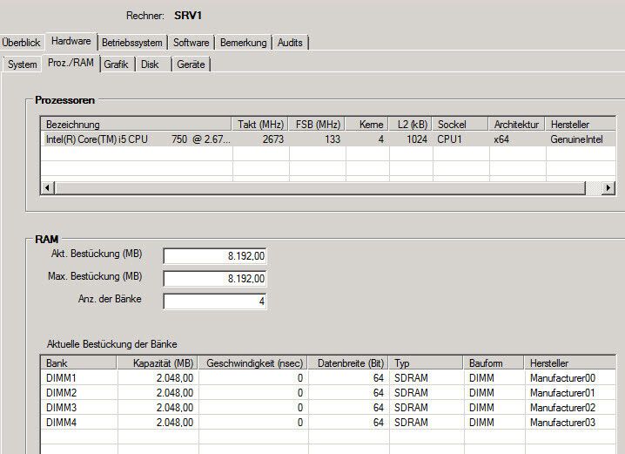This screenshot has width=625, height=454.
Task: Switch to the Geräte sub-tab
Action: pyautogui.click(x=191, y=64)
